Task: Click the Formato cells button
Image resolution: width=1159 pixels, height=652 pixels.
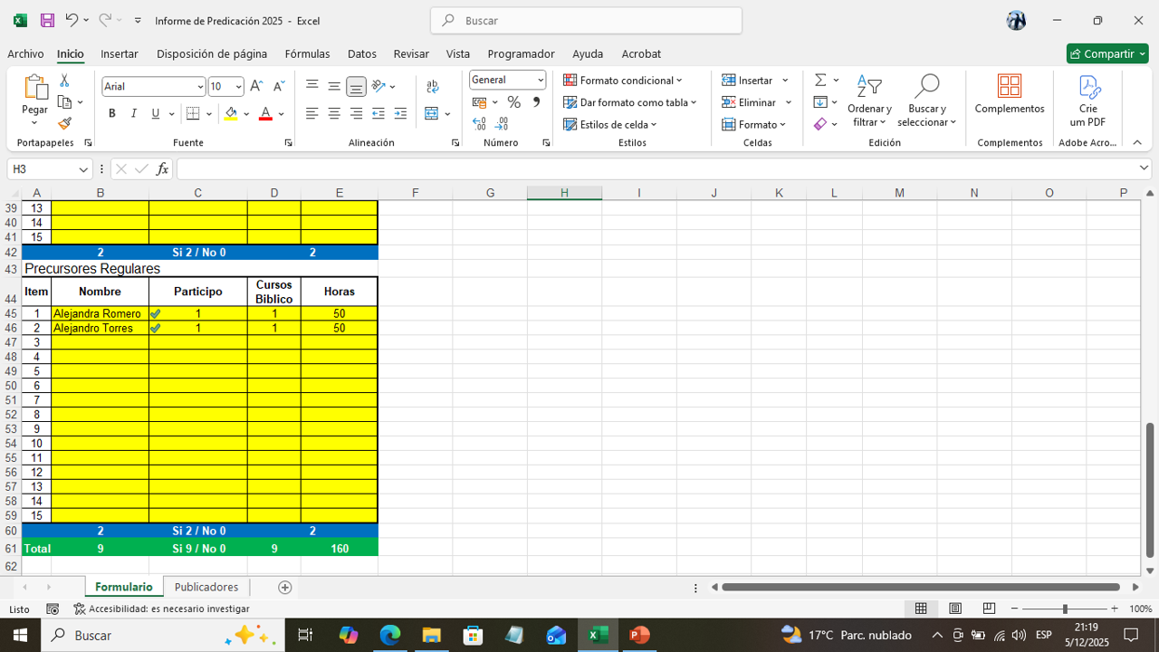Action: (x=754, y=124)
